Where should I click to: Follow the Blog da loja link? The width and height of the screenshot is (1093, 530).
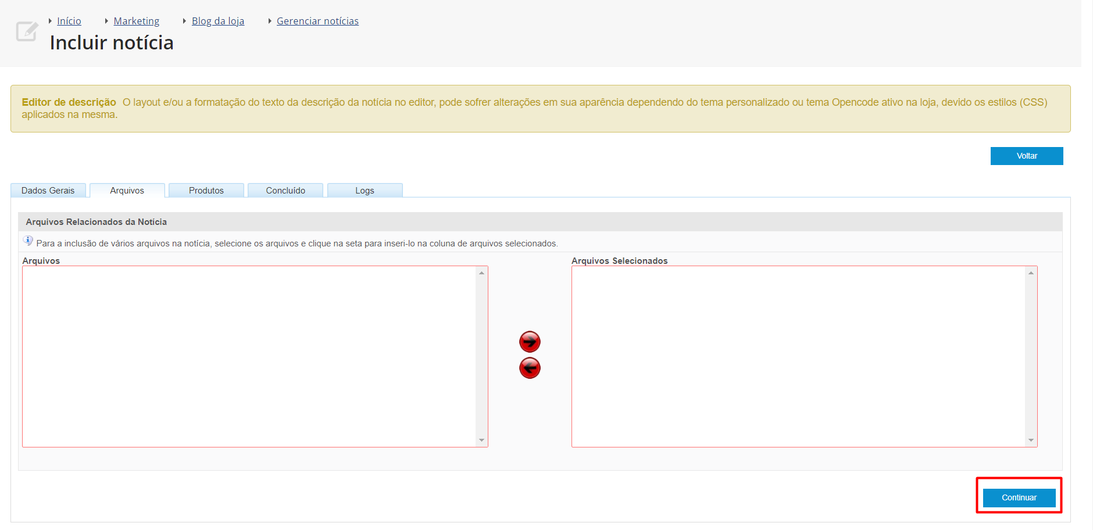click(218, 21)
